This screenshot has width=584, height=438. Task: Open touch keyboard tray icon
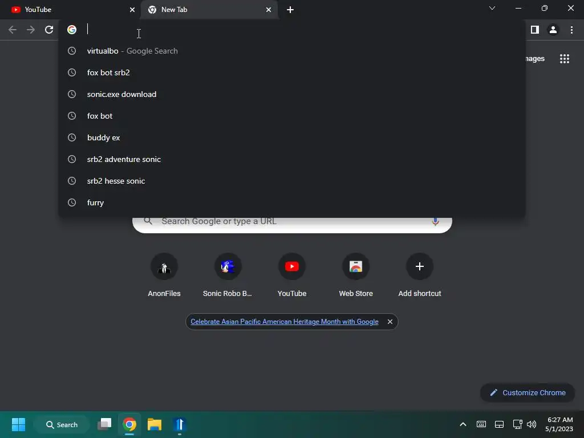point(481,424)
